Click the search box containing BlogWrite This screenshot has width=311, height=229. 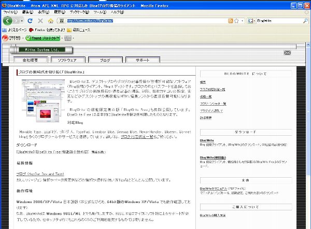tap(280, 21)
